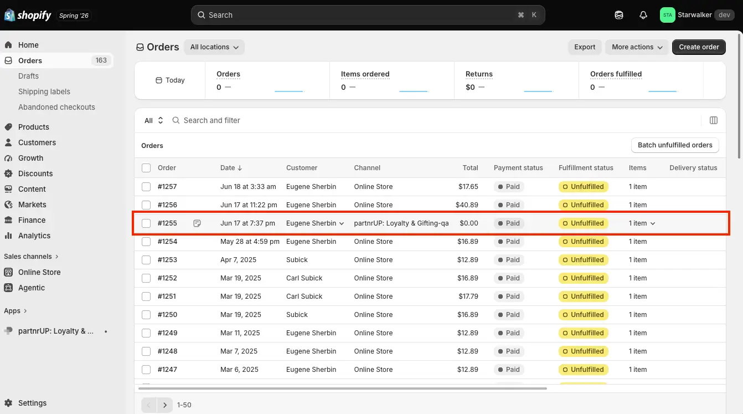The width and height of the screenshot is (743, 414).
Task: Open the More actions dropdown
Action: pos(637,47)
